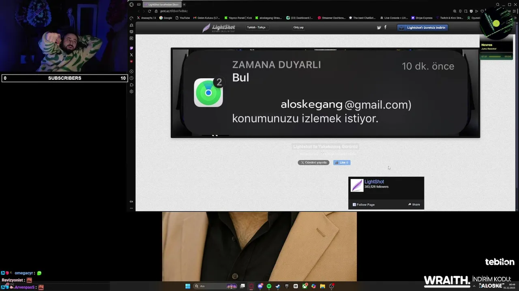This screenshot has height=291, width=519.
Task: Open the workspaces icon beside the tab
Action: coord(139,4)
